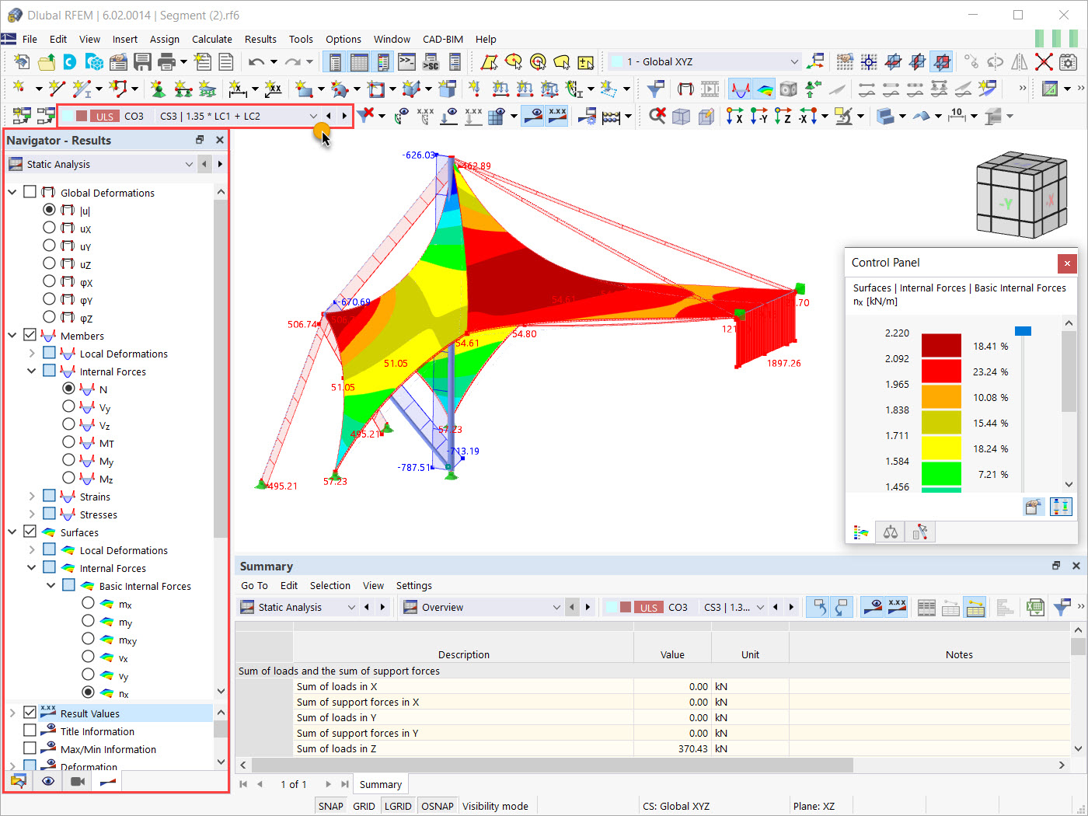Screen dimensions: 1088x816
Task: Expand the Stresses tree node
Action: (32, 514)
